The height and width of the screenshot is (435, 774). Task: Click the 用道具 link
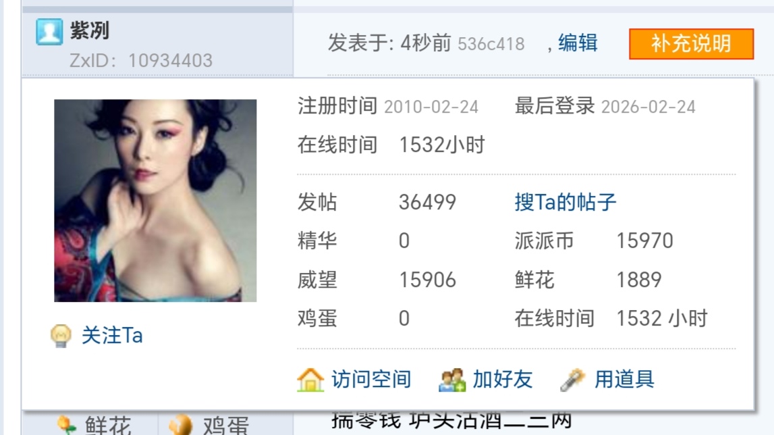[624, 380]
